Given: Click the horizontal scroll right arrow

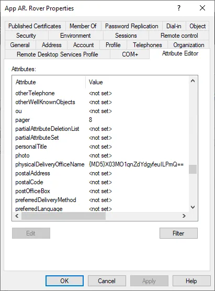Looking at the screenshot, I should pyautogui.click(x=184, y=216).
